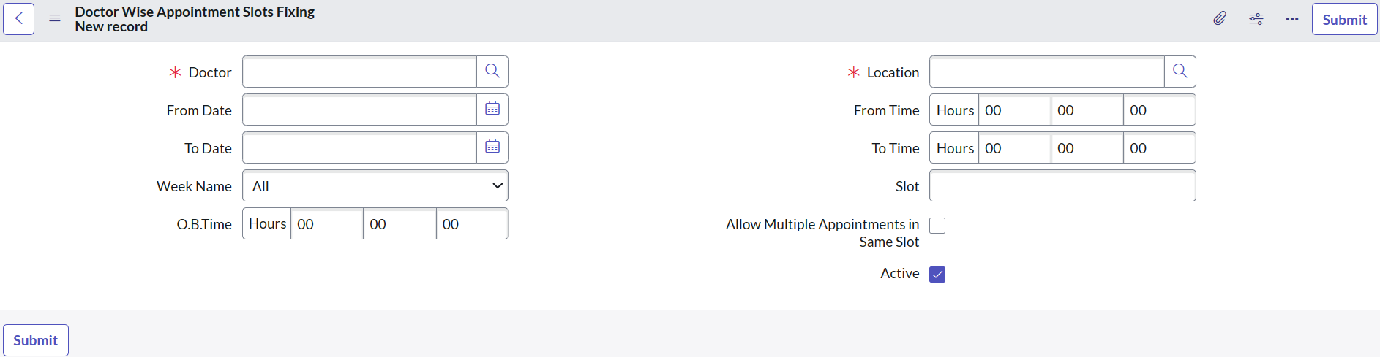Screen dimensions: 1380x357
Task: Click the Doctor lookup search icon
Action: point(492,72)
